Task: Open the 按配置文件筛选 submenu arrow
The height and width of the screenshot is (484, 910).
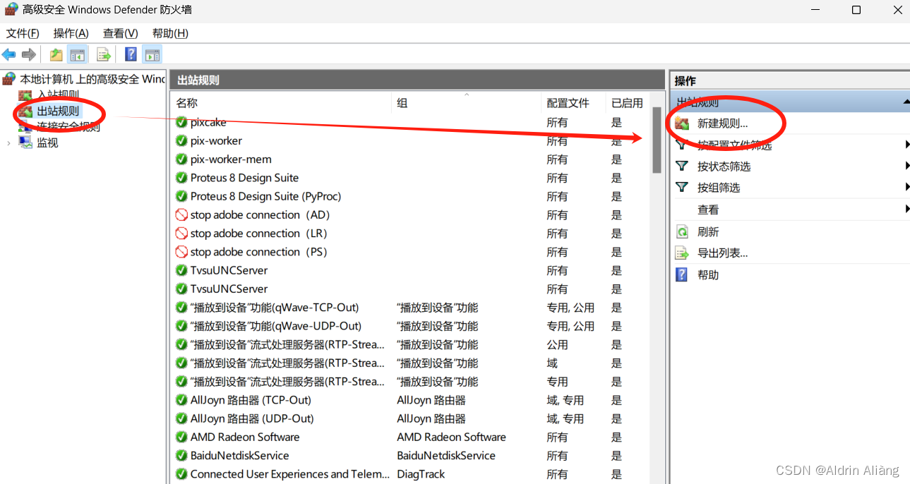Action: [906, 145]
